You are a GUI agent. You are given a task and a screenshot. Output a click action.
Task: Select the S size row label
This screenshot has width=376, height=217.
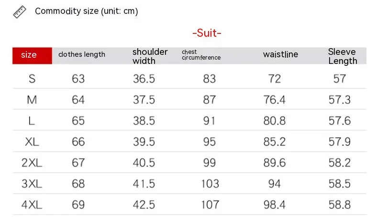tap(32, 78)
